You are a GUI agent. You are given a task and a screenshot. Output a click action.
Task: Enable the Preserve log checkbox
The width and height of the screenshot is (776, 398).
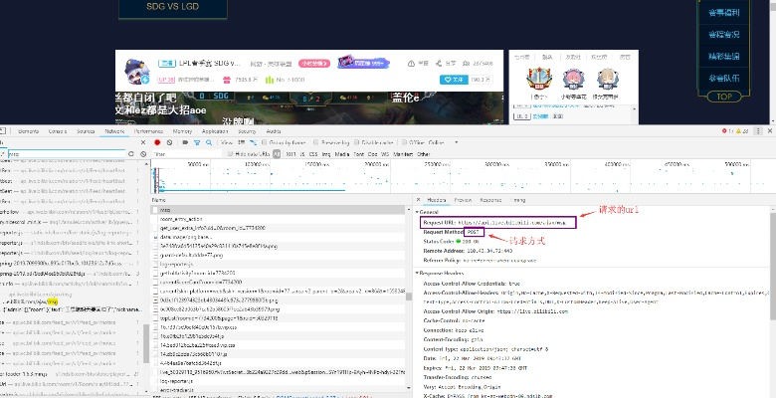(315, 142)
